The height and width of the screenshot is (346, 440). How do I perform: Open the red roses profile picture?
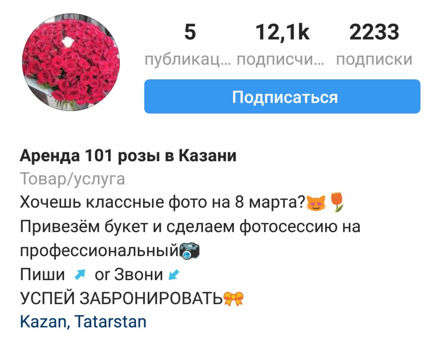click(71, 62)
